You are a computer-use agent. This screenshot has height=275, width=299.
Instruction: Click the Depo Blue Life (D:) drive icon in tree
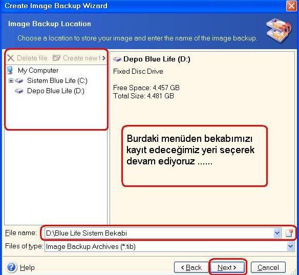point(19,91)
